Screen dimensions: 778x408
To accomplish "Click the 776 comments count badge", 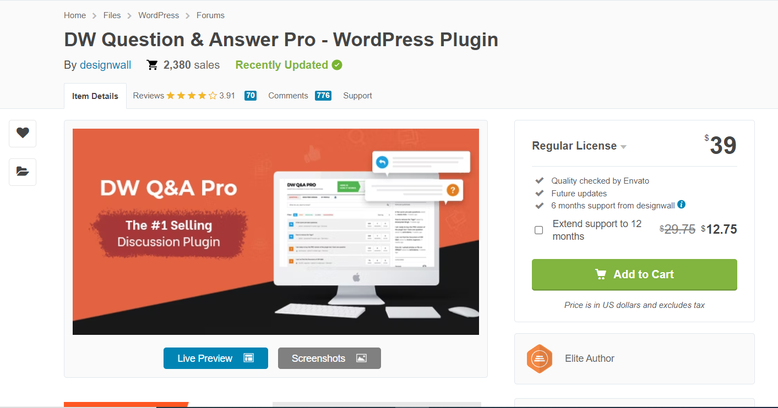I will (x=323, y=96).
